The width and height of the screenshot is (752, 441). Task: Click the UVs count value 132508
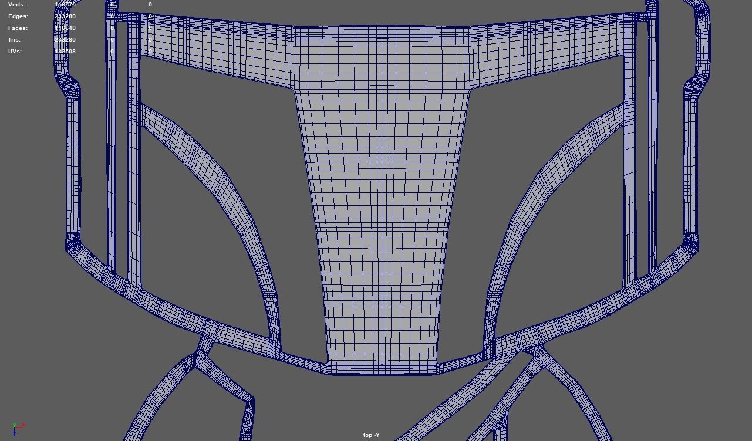coord(65,52)
